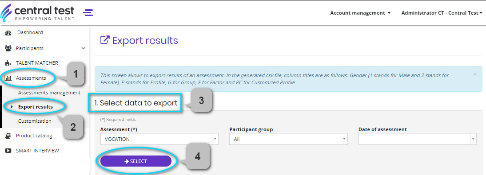
Task: Click the Export results title icon
Action: tap(105, 40)
